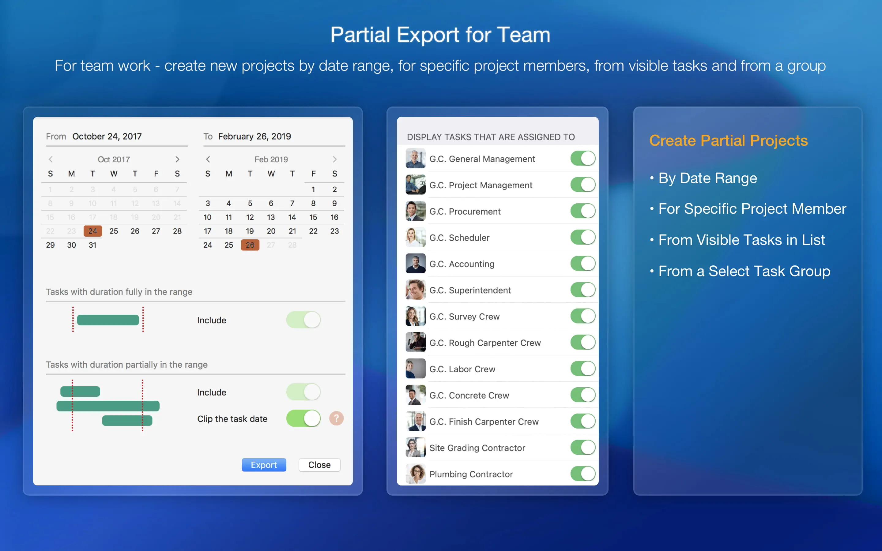Select October 27 in From calendar
The width and height of the screenshot is (882, 551).
click(x=156, y=231)
